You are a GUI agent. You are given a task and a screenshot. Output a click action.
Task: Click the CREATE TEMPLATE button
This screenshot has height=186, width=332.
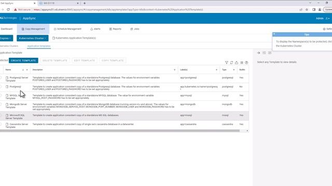pyautogui.click(x=23, y=60)
